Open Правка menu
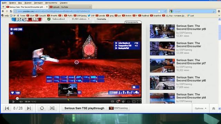 click(x=12, y=3)
